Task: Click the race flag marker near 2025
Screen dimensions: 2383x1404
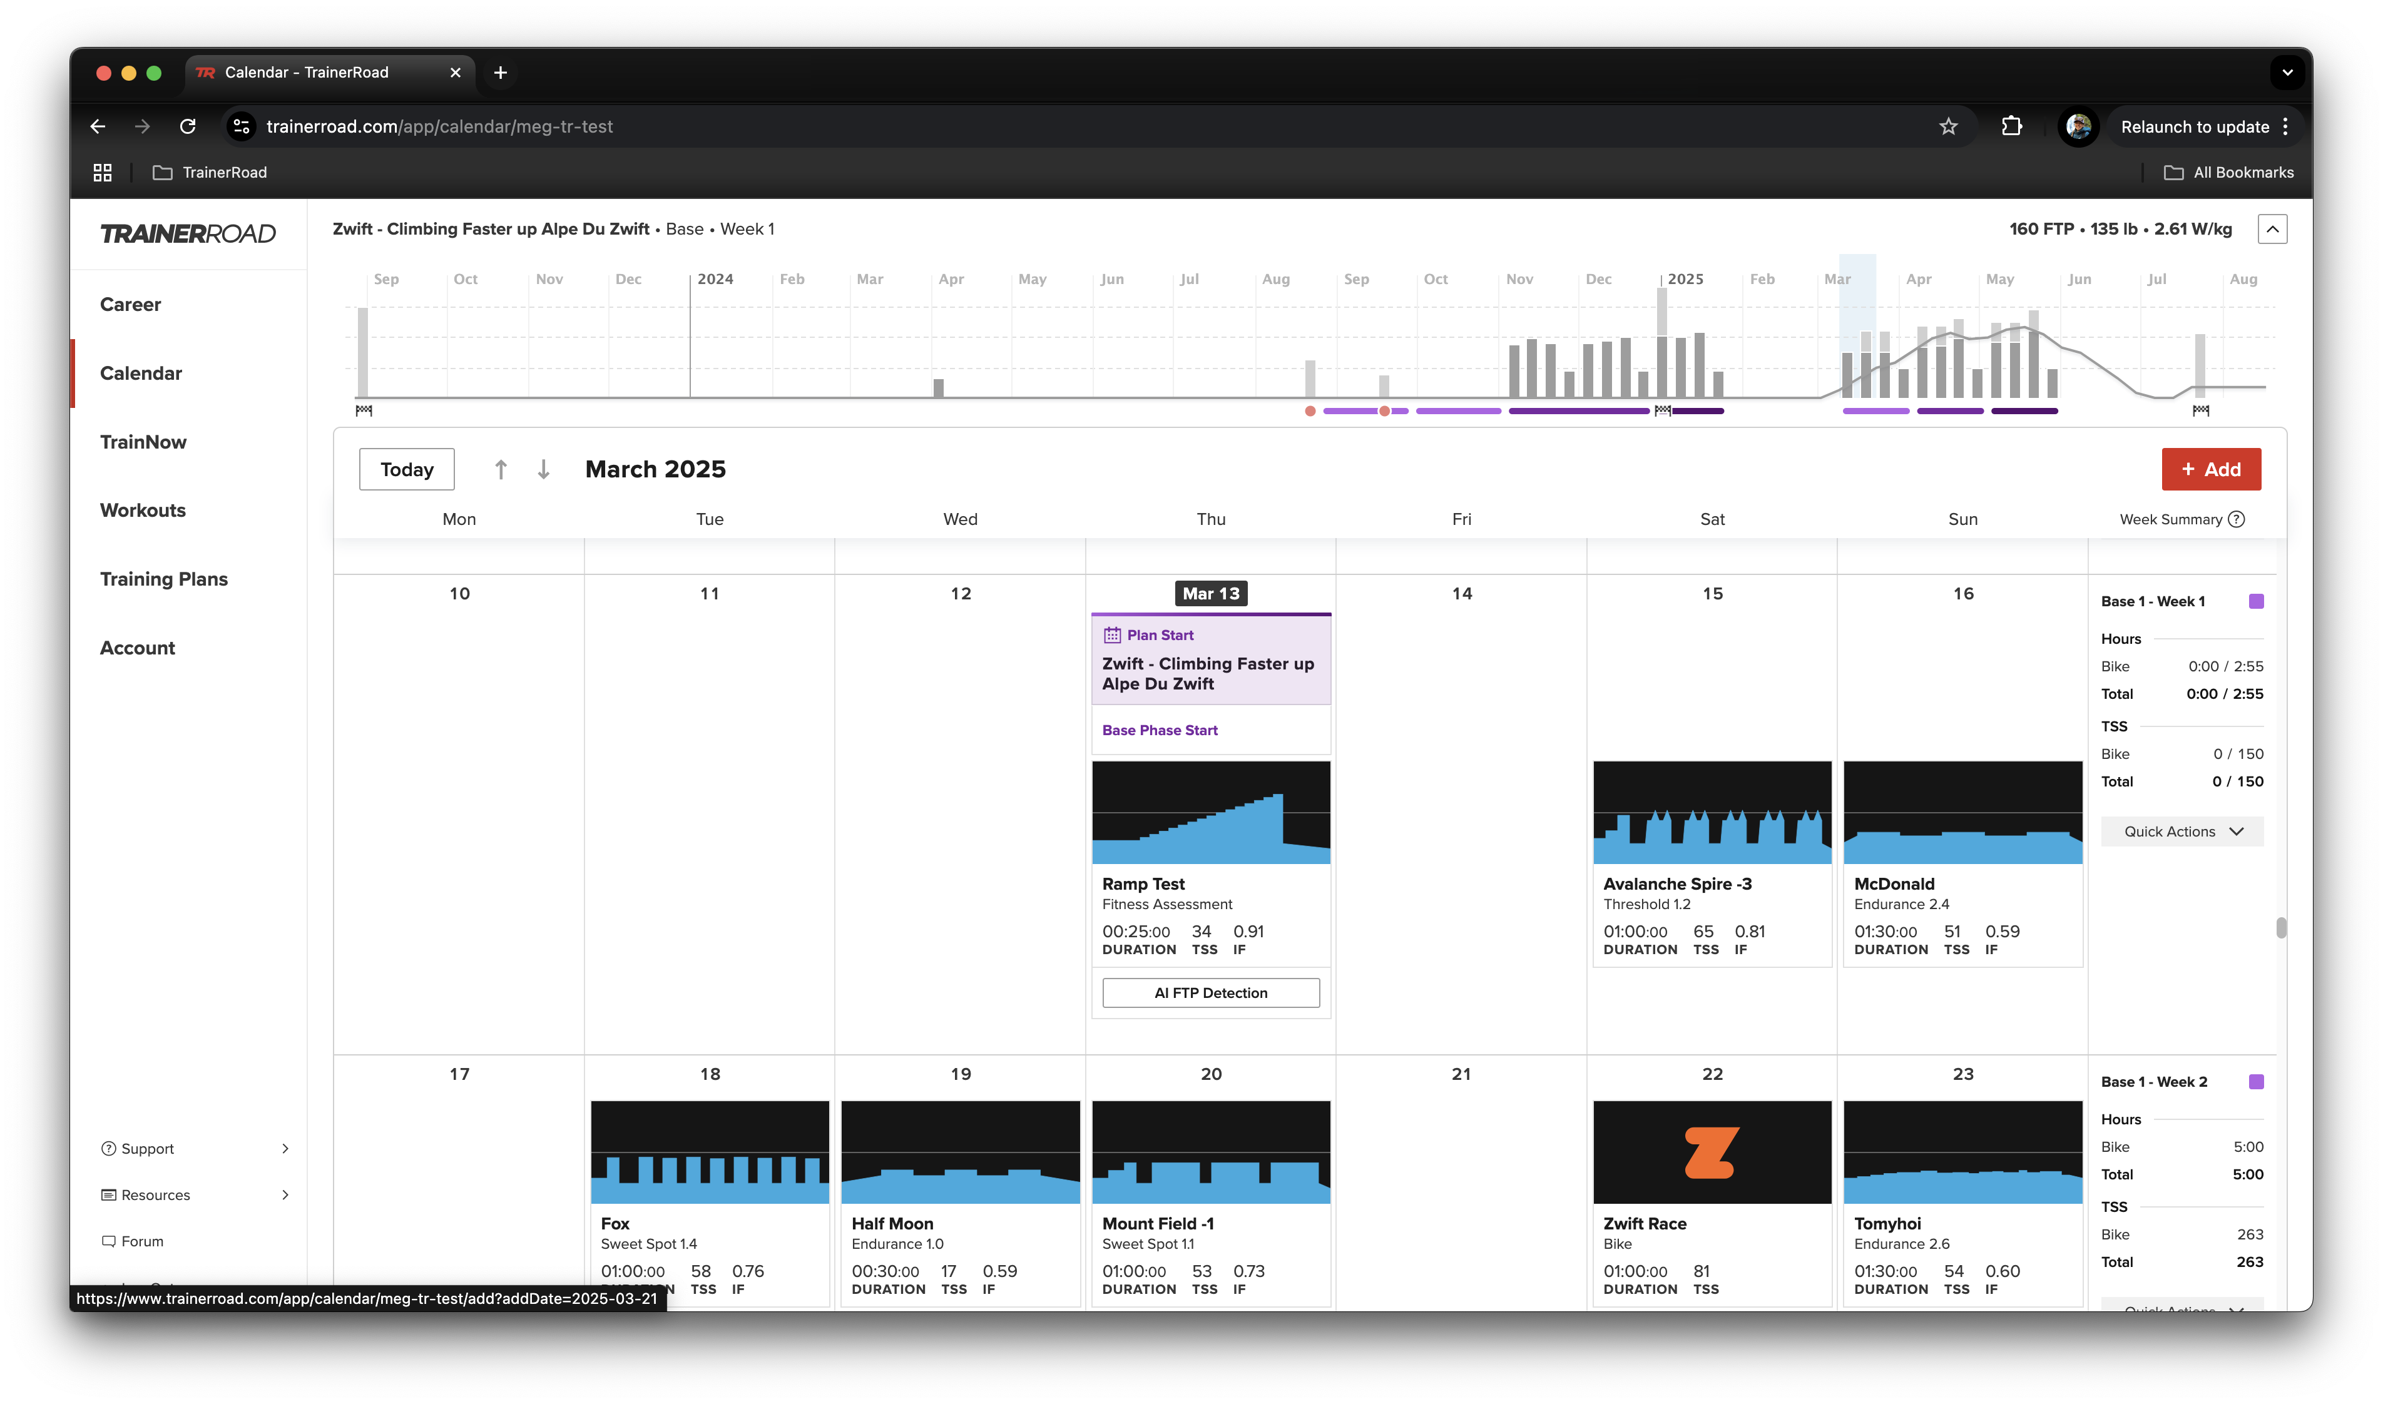Action: [1662, 410]
